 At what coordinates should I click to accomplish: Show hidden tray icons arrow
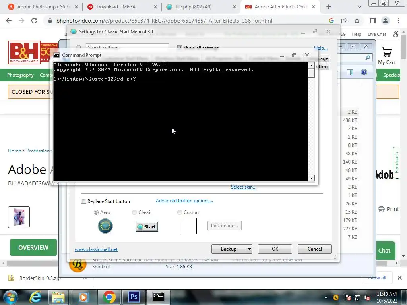(326, 297)
